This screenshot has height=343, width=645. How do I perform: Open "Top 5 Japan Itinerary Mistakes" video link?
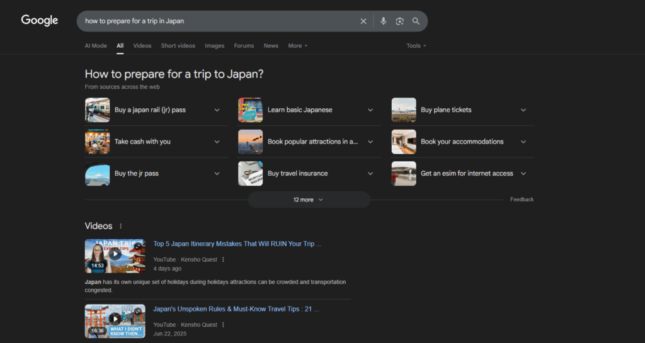point(237,244)
